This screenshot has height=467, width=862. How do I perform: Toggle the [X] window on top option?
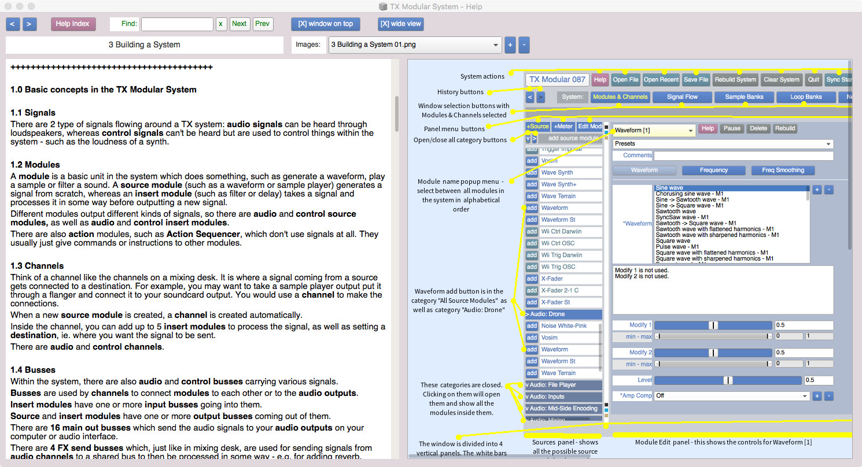(x=325, y=24)
